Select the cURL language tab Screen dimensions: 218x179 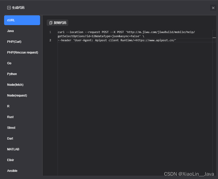22,20
